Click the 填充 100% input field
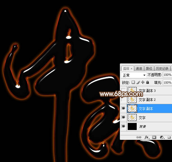The height and width of the screenshot is (162, 172). tap(168, 83)
